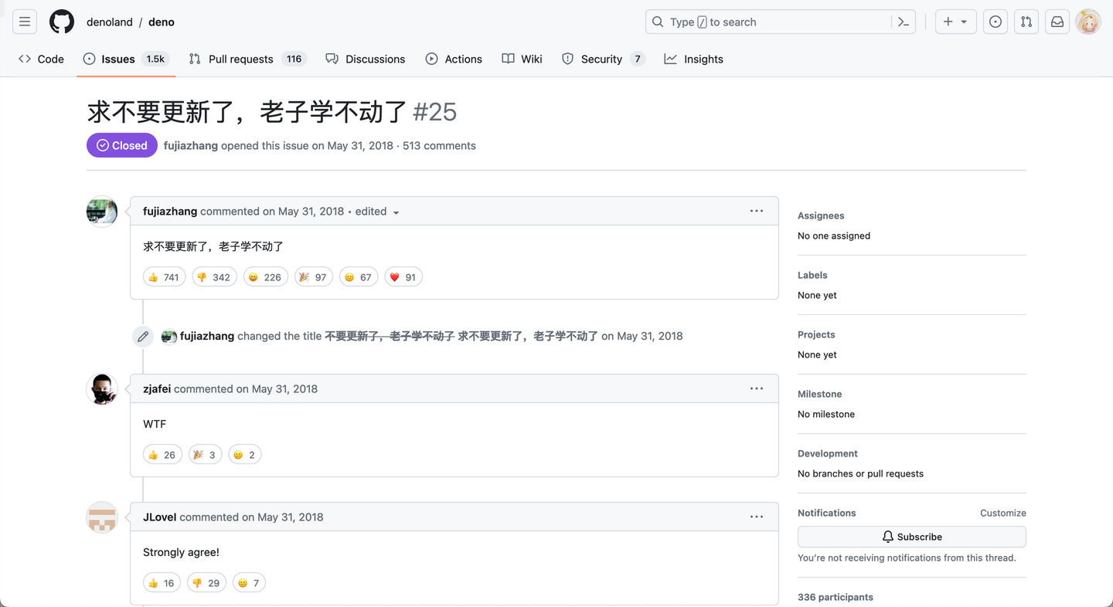Click Customize notifications link

tap(1003, 513)
